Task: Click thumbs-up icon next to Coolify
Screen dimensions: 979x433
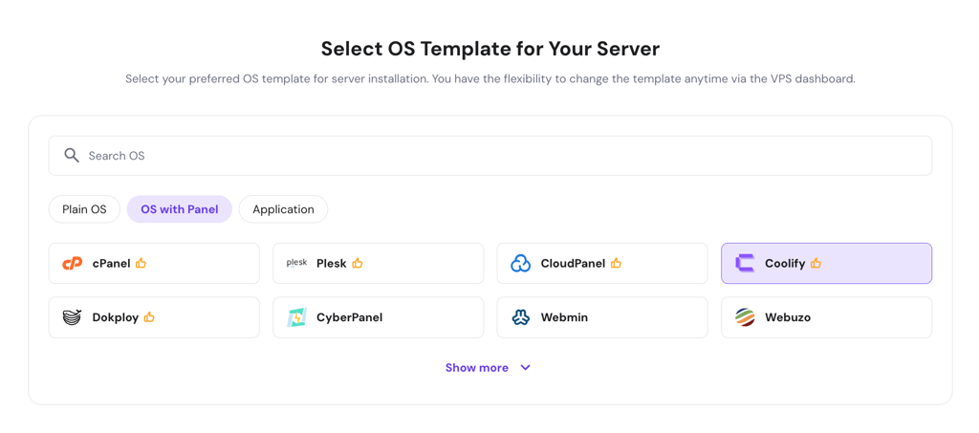Action: pos(816,263)
